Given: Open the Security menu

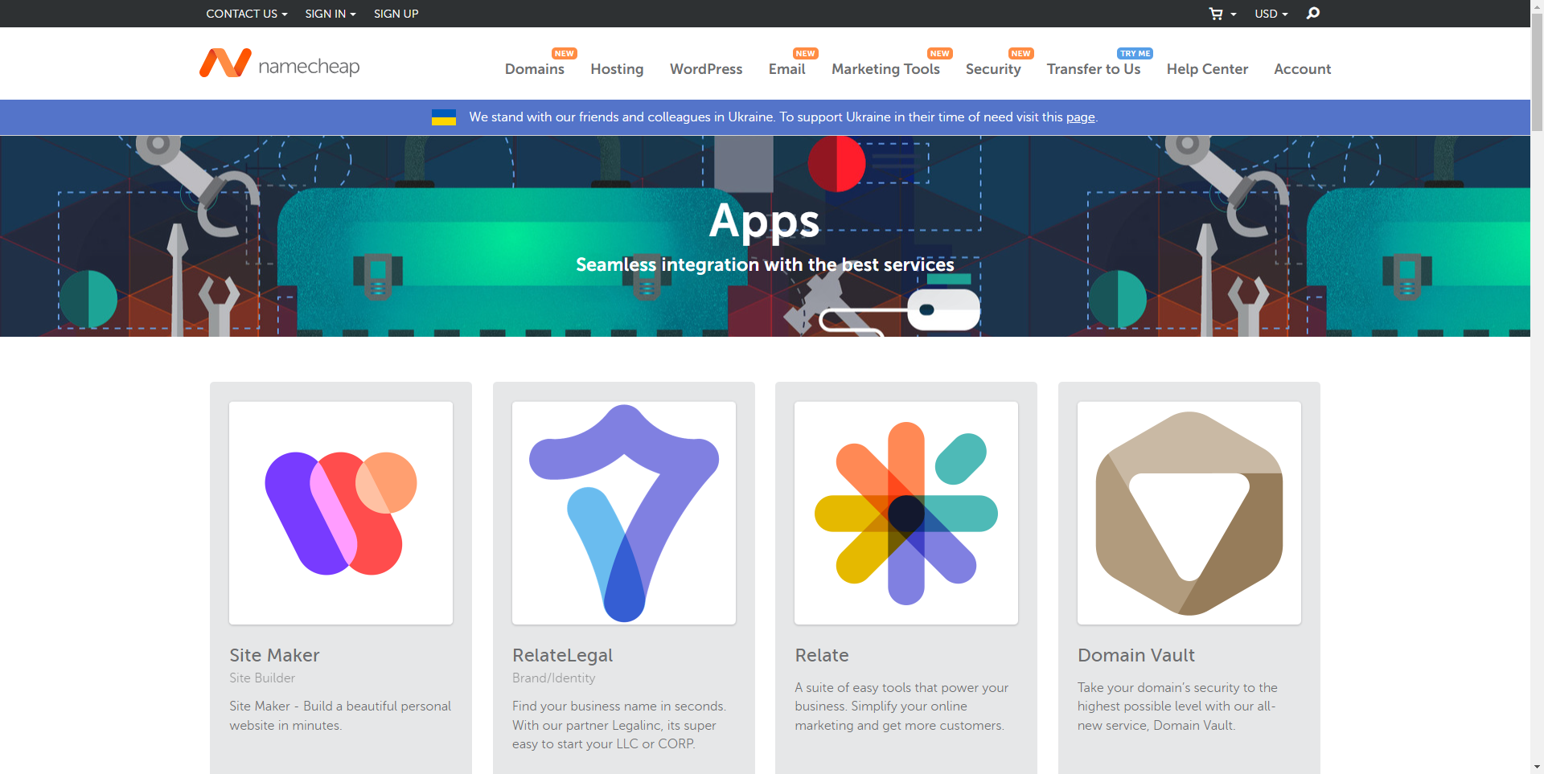Looking at the screenshot, I should [993, 69].
